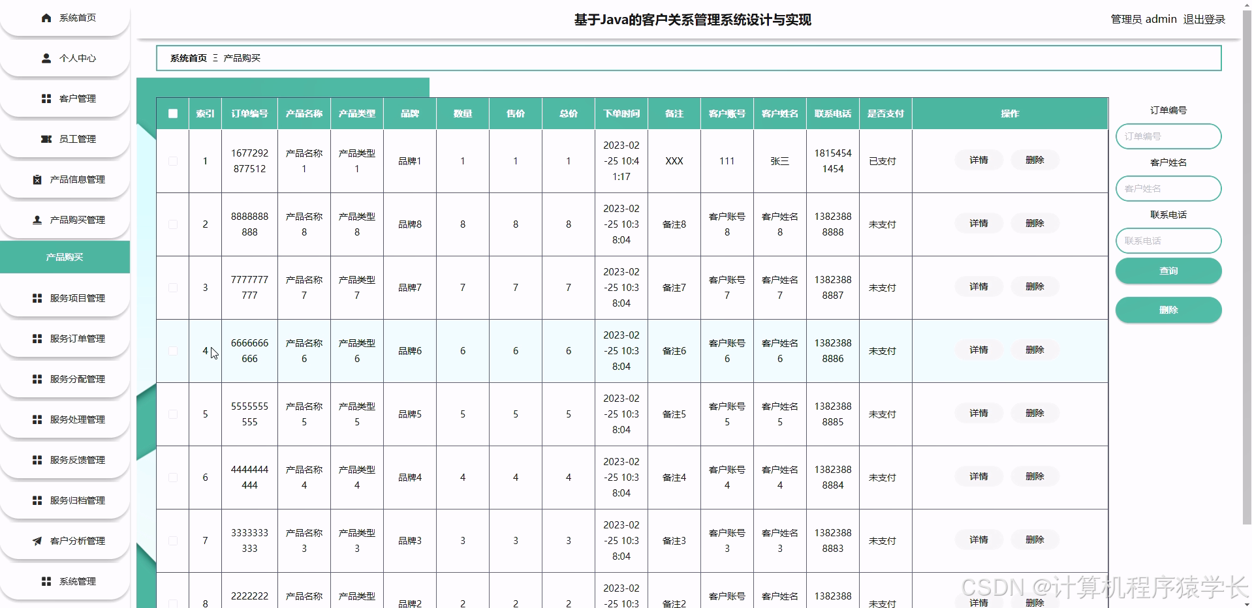Delete row with order 7777777777
The height and width of the screenshot is (608, 1252).
point(1035,286)
